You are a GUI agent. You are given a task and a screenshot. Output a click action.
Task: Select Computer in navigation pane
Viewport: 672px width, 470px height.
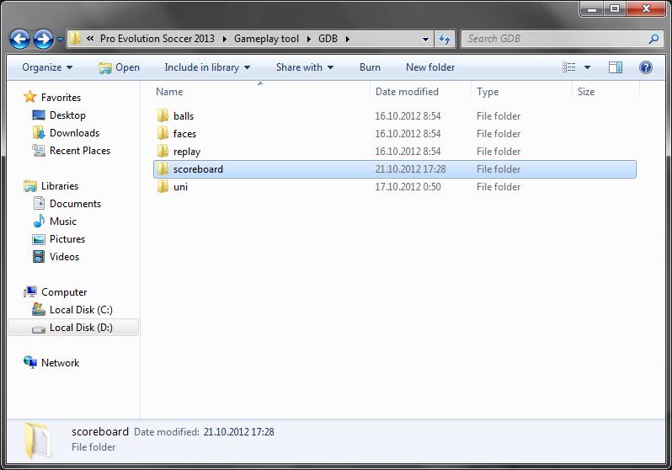point(64,292)
